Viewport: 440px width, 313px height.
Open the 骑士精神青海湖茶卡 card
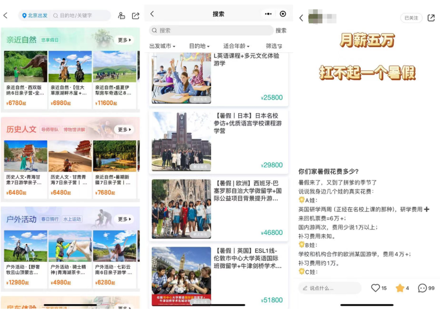click(x=70, y=259)
